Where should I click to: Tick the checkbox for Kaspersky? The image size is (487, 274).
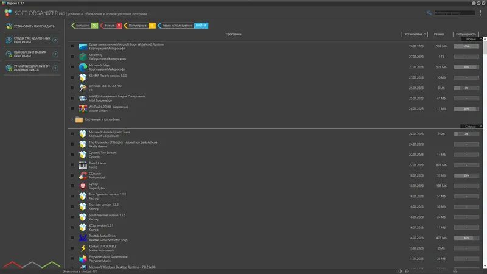point(72,57)
